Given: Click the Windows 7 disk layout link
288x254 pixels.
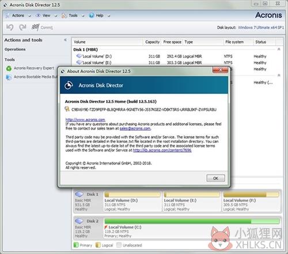Looking at the screenshot, I should [261, 28].
